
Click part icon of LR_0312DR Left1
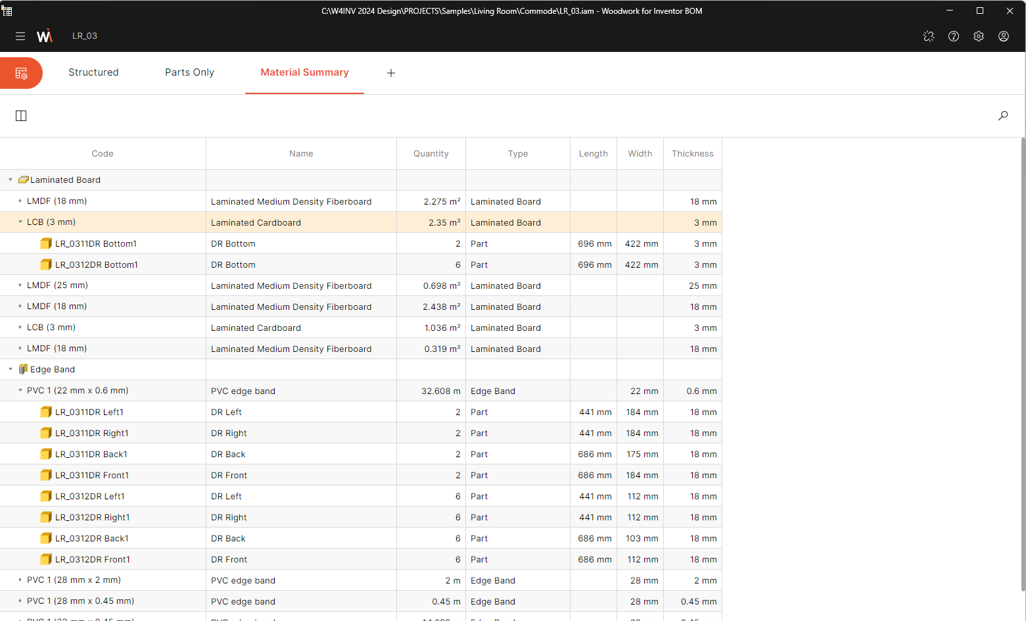(x=46, y=496)
